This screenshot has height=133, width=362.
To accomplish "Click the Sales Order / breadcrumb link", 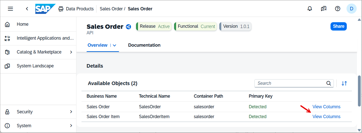I will pyautogui.click(x=113, y=9).
